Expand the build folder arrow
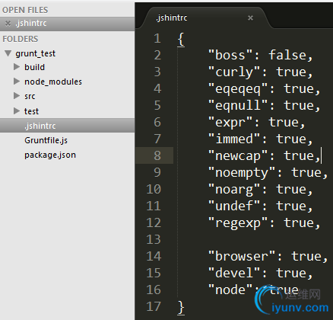Screen dimensions: 333x320 17,67
